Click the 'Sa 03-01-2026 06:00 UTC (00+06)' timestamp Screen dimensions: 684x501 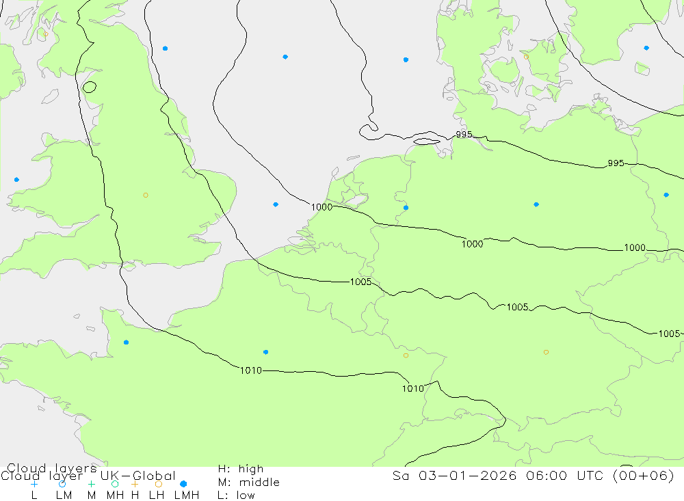coord(533,475)
